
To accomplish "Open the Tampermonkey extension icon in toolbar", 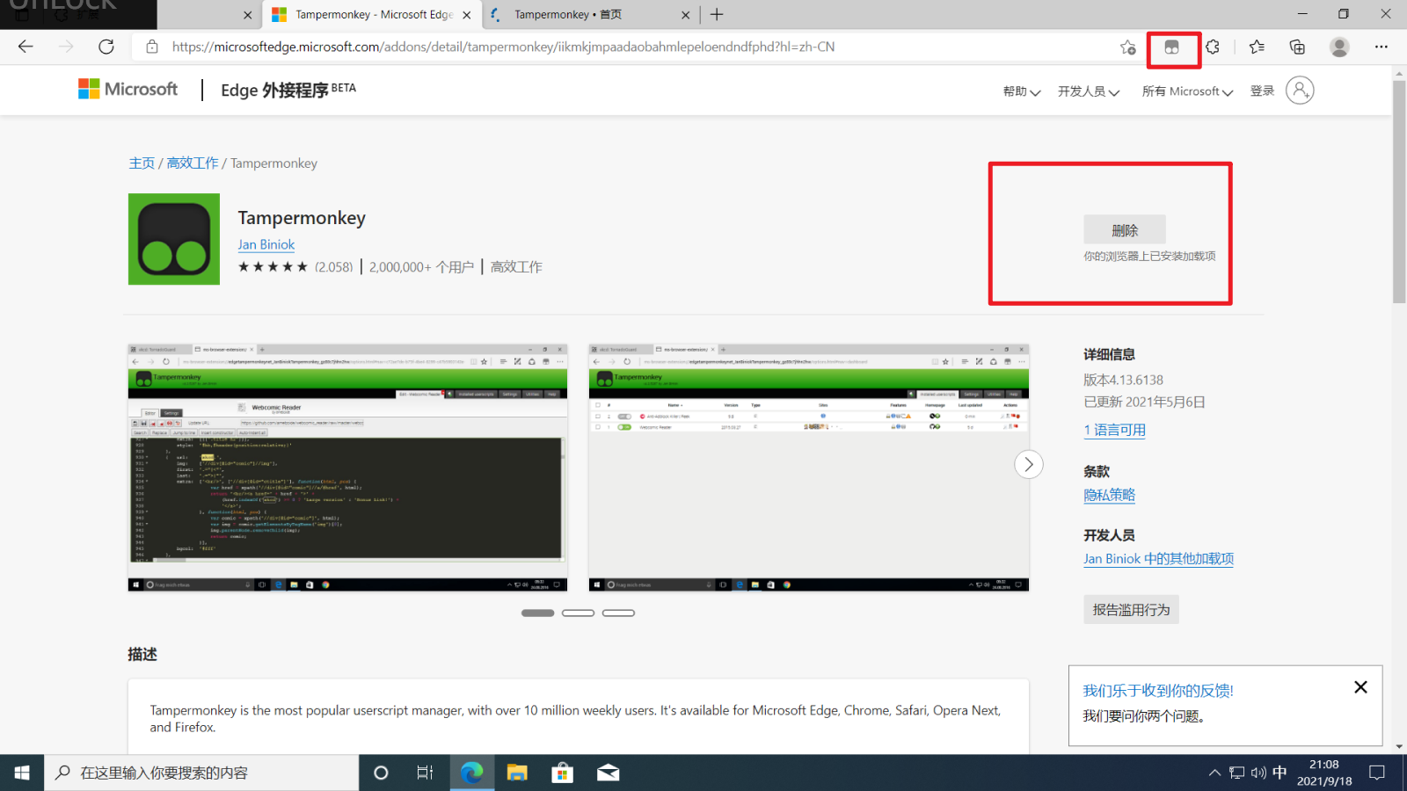I will (1171, 47).
